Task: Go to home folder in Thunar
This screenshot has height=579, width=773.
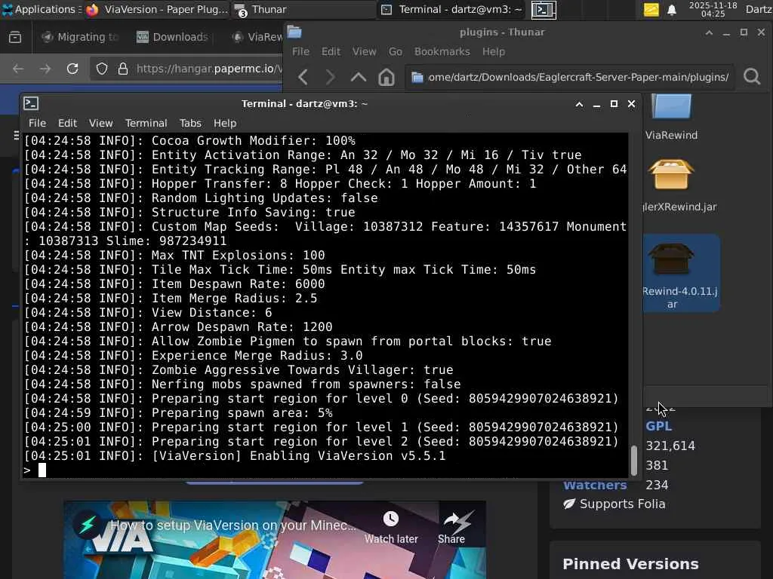Action: click(x=386, y=78)
